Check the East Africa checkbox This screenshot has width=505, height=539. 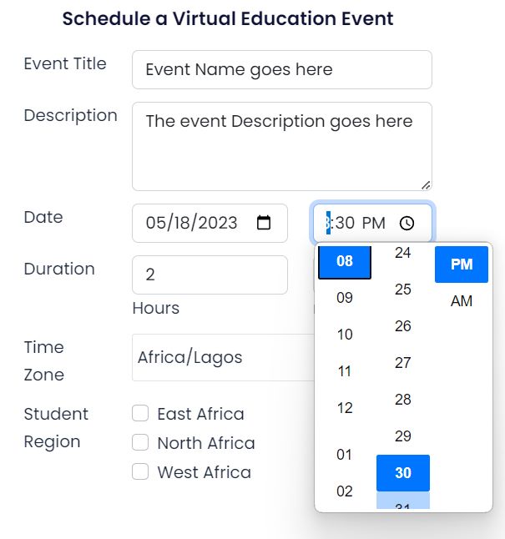tap(141, 414)
